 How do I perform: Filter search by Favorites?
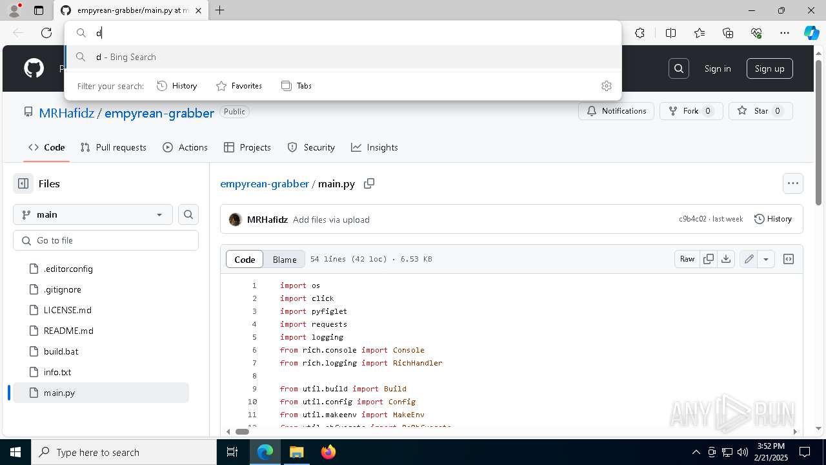[239, 86]
